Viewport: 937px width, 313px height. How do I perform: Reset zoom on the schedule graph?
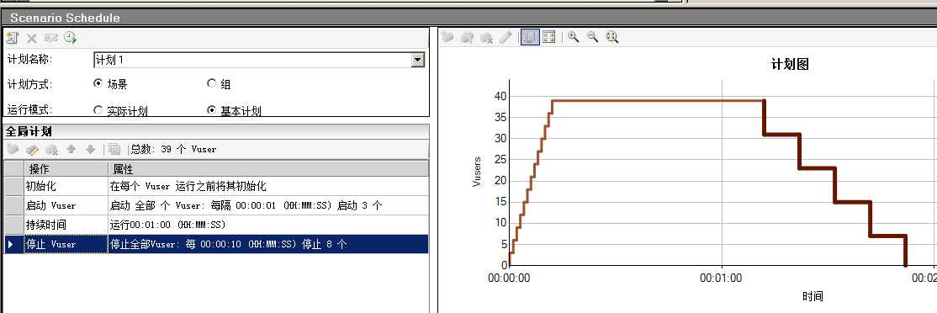pyautogui.click(x=612, y=37)
